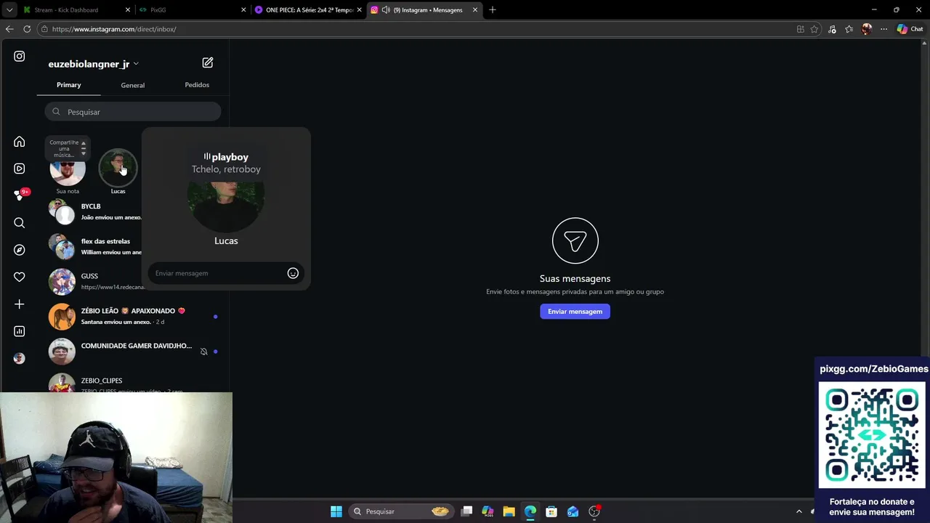Start a new message with compose icon

[208, 62]
